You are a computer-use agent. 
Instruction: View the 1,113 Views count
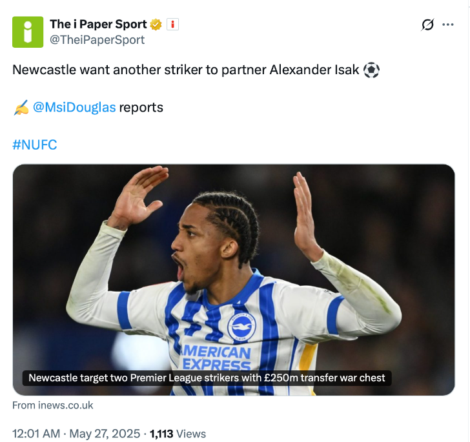[178, 434]
